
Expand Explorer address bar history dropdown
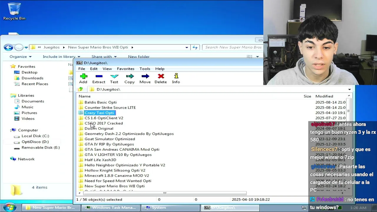coord(187,47)
